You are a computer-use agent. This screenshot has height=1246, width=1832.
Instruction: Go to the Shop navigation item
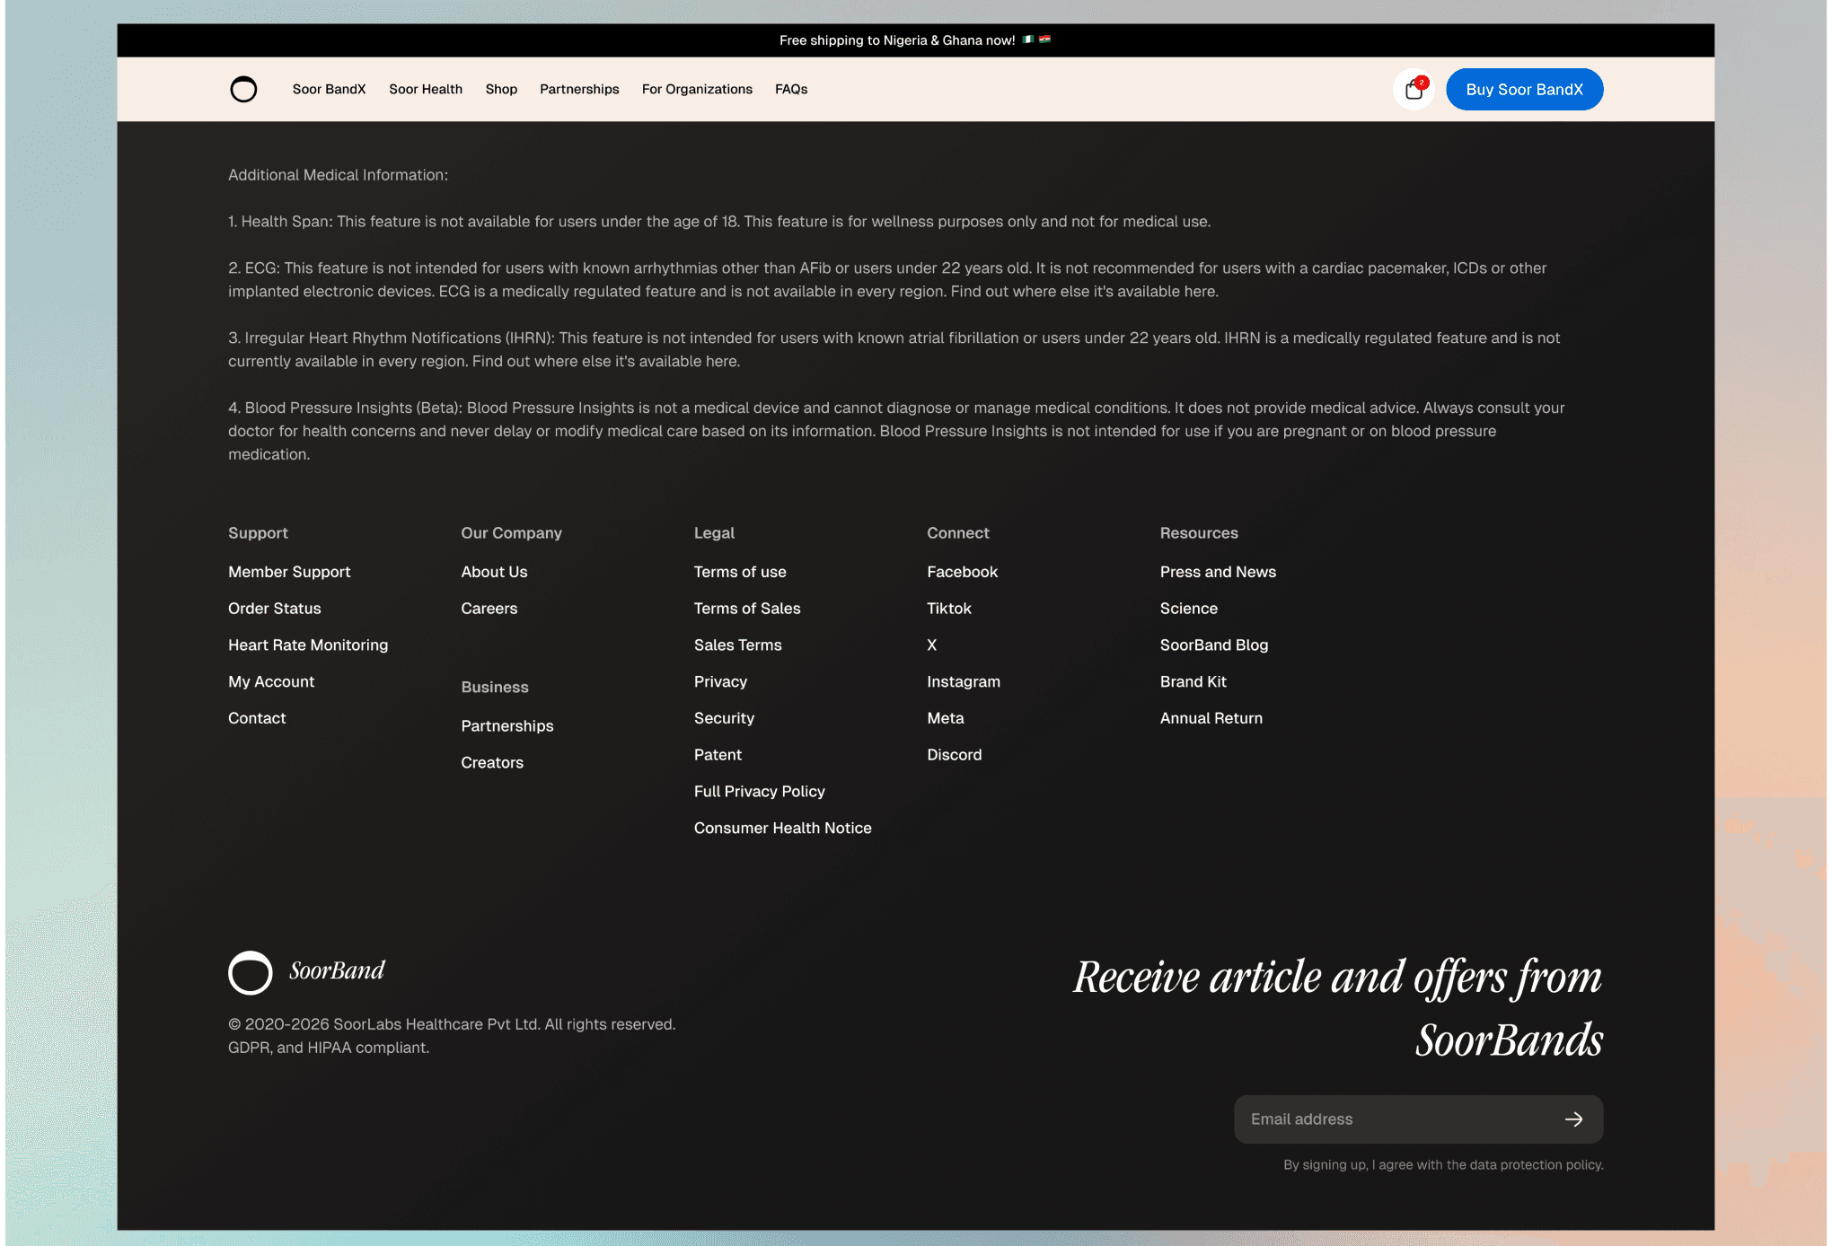coord(501,89)
